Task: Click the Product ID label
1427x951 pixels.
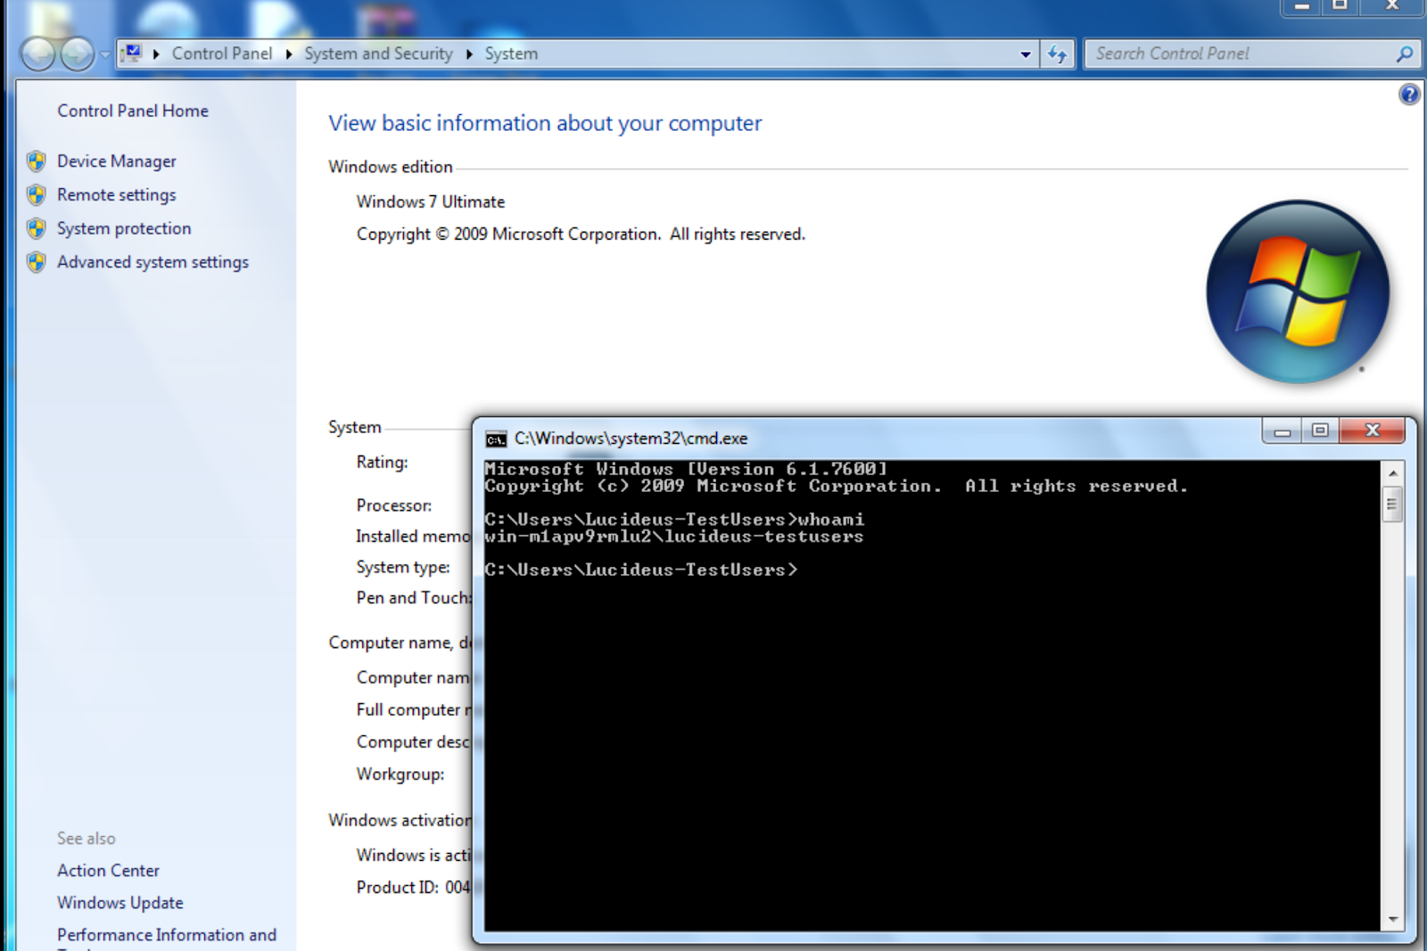Action: 398,888
